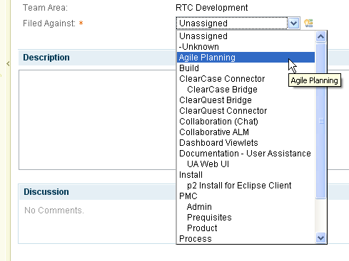Image resolution: width=349 pixels, height=261 pixels.
Task: Select Agile Planning from the list
Action: pos(246,58)
